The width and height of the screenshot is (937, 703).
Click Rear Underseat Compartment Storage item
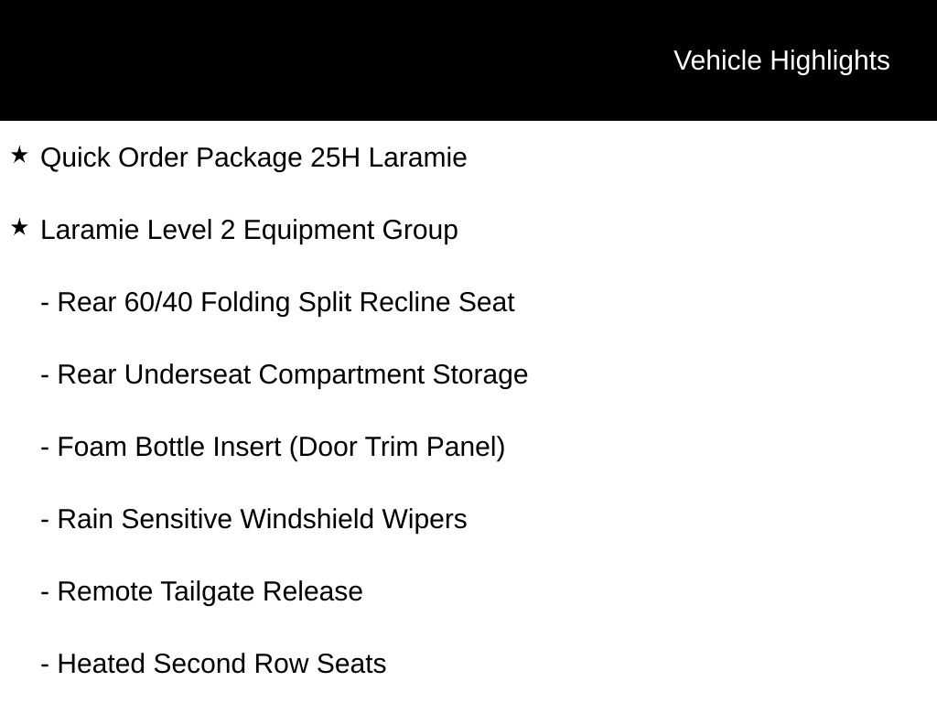click(x=292, y=374)
